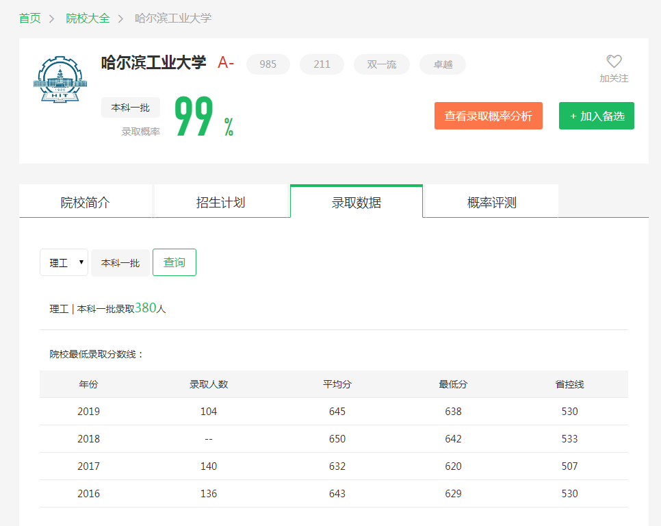
Task: Click the 本科一批 filter beside the dropdown
Action: [120, 263]
